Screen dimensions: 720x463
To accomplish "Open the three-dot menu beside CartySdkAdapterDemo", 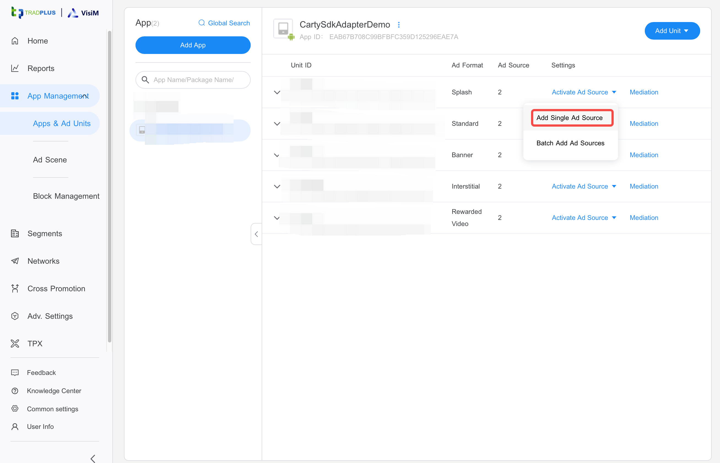I will coord(399,25).
